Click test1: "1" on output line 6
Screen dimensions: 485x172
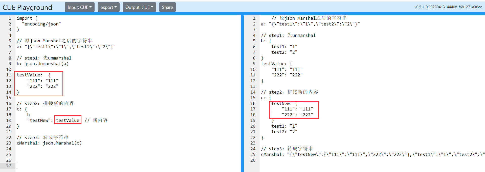click(x=284, y=47)
